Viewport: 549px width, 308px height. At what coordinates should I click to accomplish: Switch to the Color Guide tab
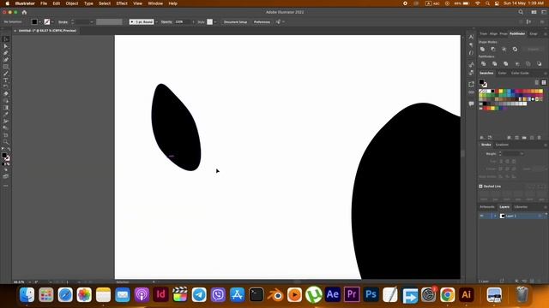pos(520,74)
